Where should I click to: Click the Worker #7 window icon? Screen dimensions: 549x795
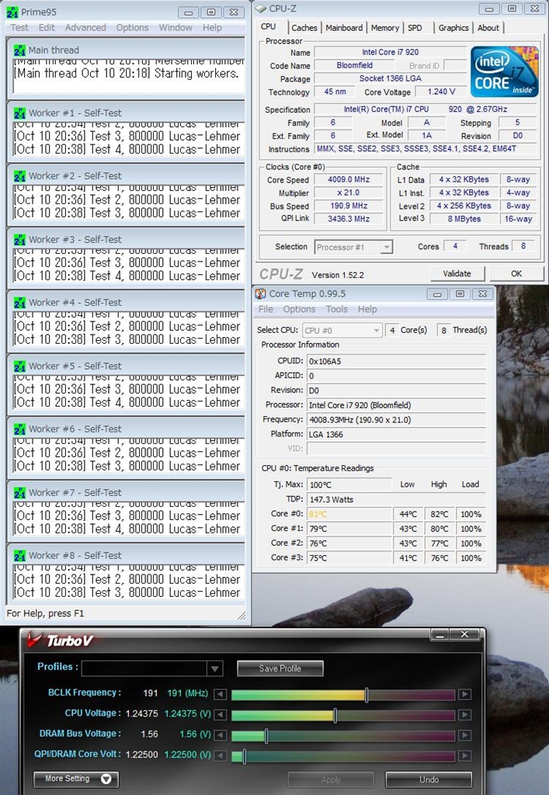(19, 492)
